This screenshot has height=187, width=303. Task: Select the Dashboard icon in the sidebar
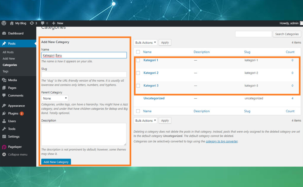[4, 33]
